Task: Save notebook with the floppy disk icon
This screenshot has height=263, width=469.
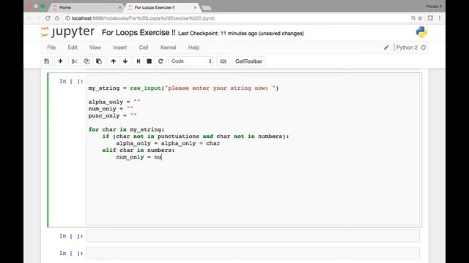Action: [47, 61]
